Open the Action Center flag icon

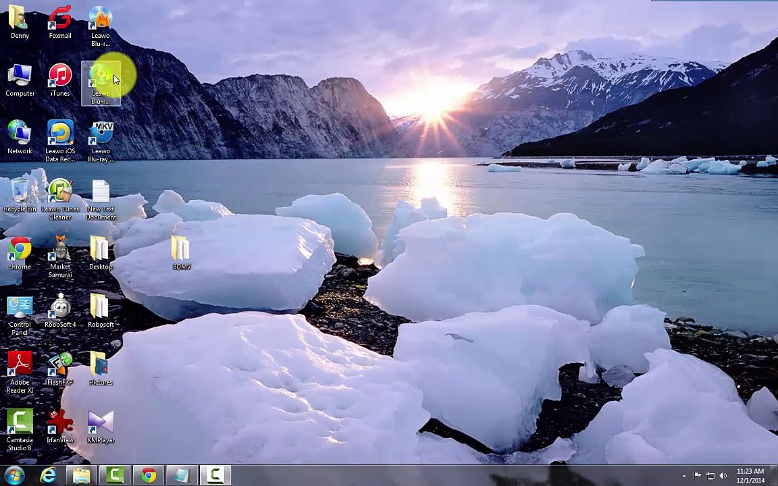pyautogui.click(x=697, y=476)
